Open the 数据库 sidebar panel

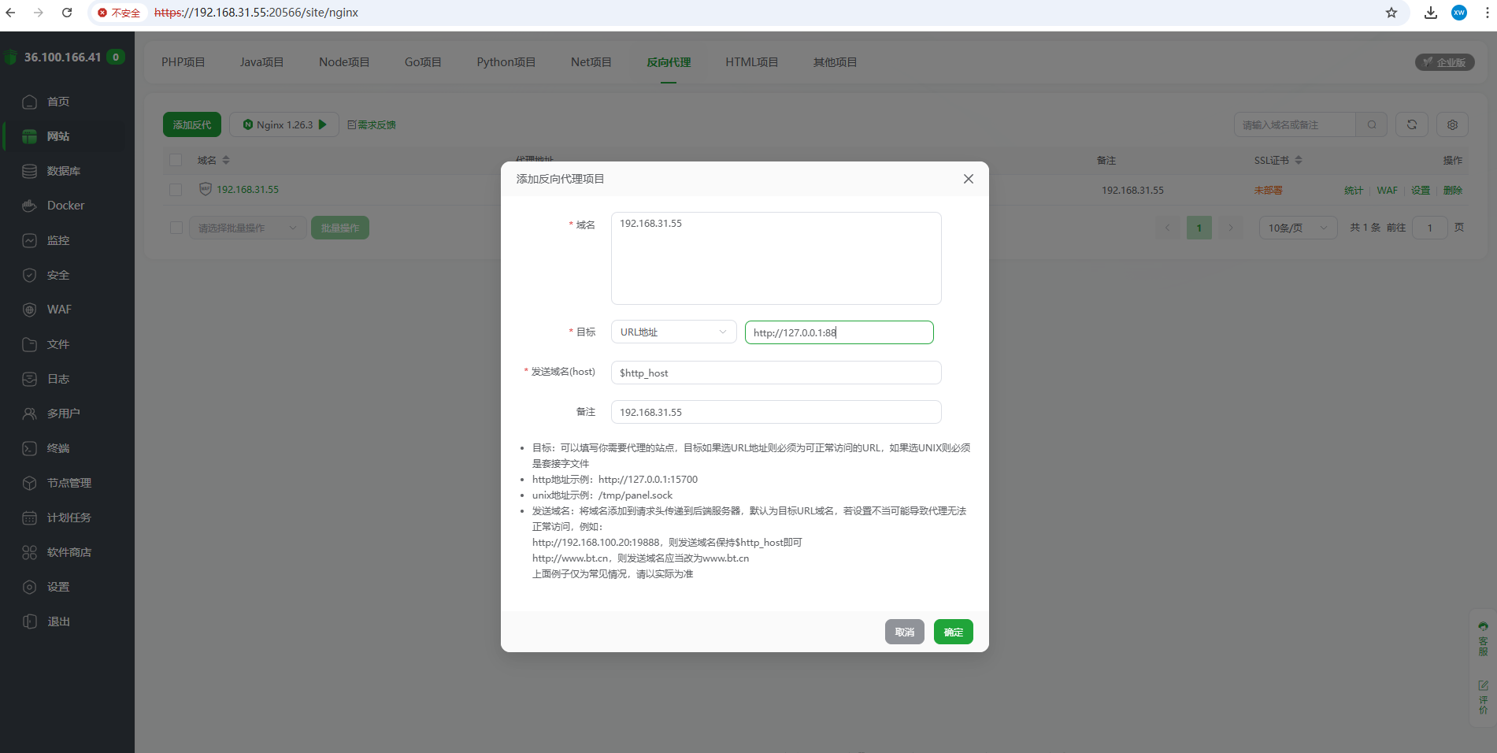pos(61,171)
